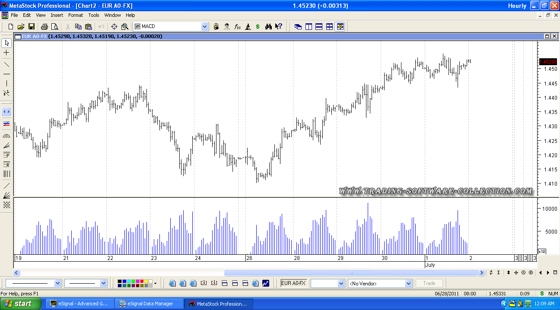The height and width of the screenshot is (310, 560).
Task: Click the Save diskette icon
Action: click(x=32, y=27)
